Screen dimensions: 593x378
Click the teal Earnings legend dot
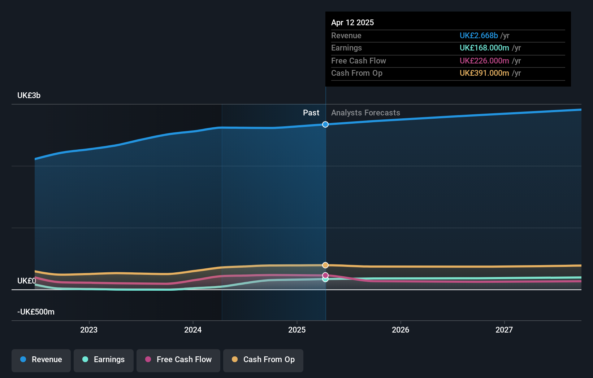[85, 359]
